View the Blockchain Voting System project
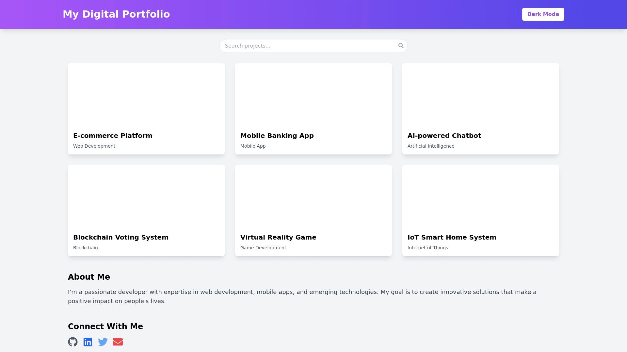The height and width of the screenshot is (352, 627). tap(146, 211)
